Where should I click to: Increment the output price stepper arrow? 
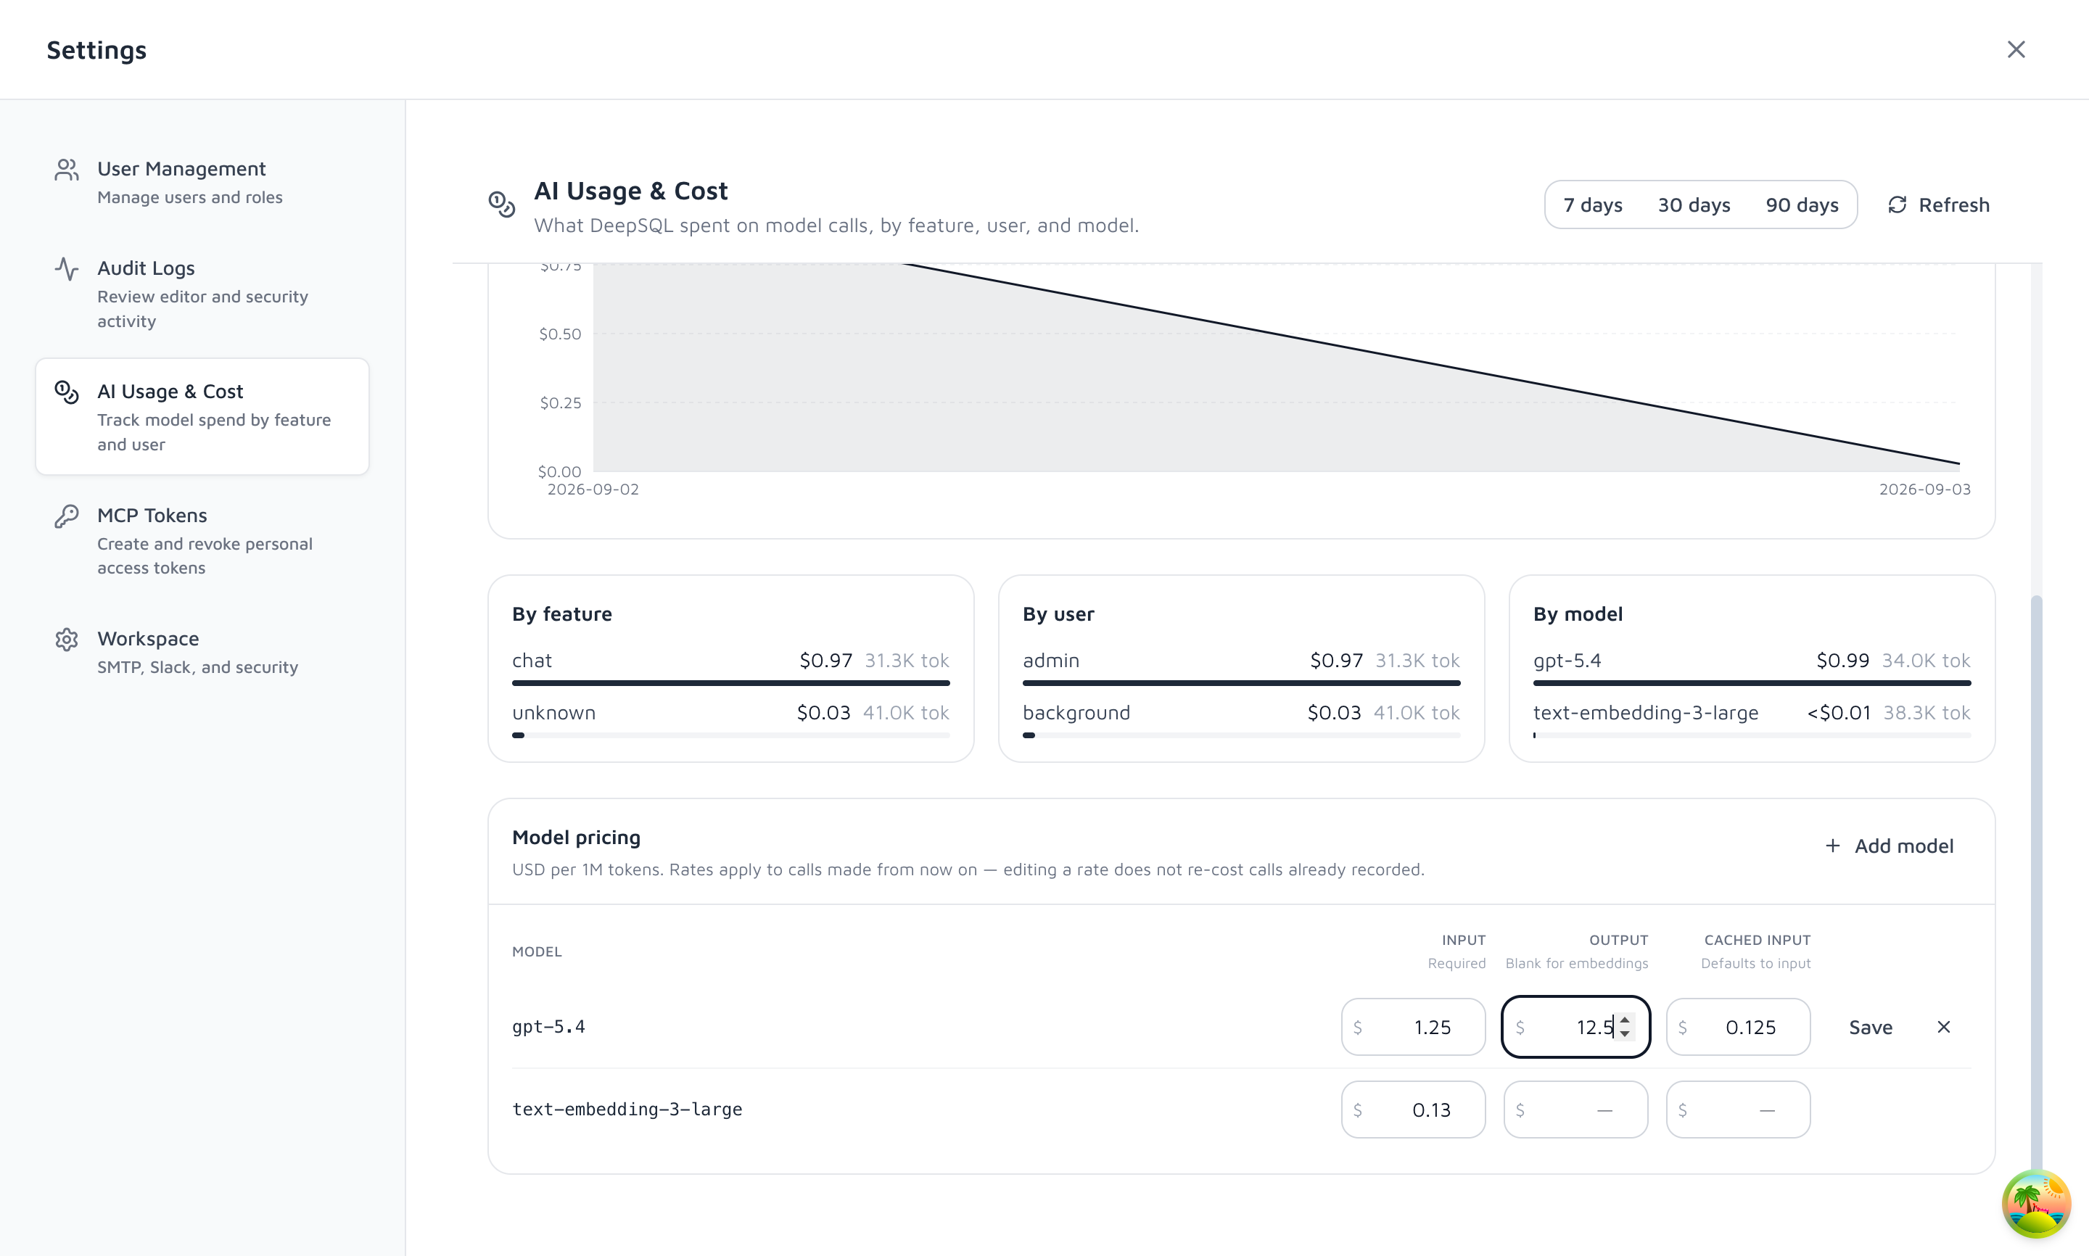click(x=1624, y=1020)
